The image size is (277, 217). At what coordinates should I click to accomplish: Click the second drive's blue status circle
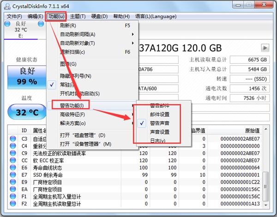point(41,24)
